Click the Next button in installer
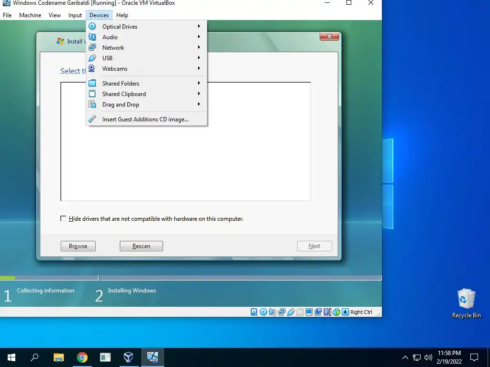 (x=314, y=246)
